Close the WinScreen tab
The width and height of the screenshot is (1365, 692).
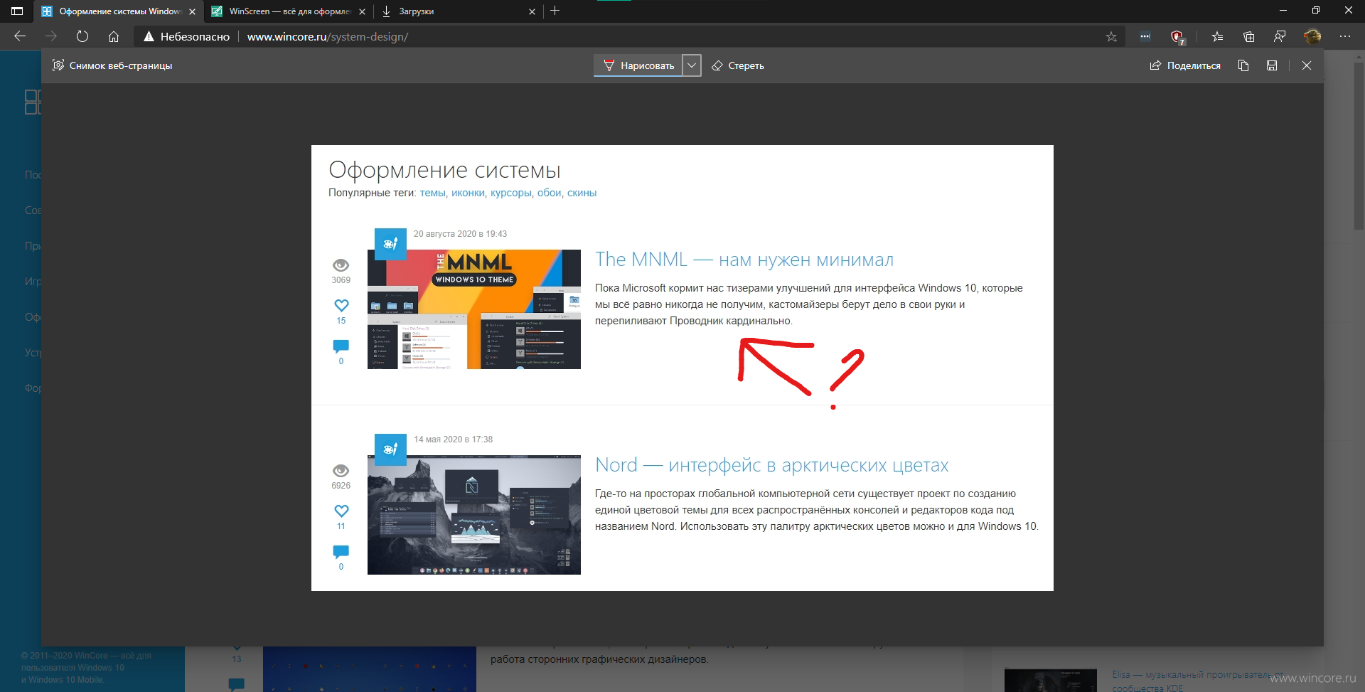click(x=362, y=11)
